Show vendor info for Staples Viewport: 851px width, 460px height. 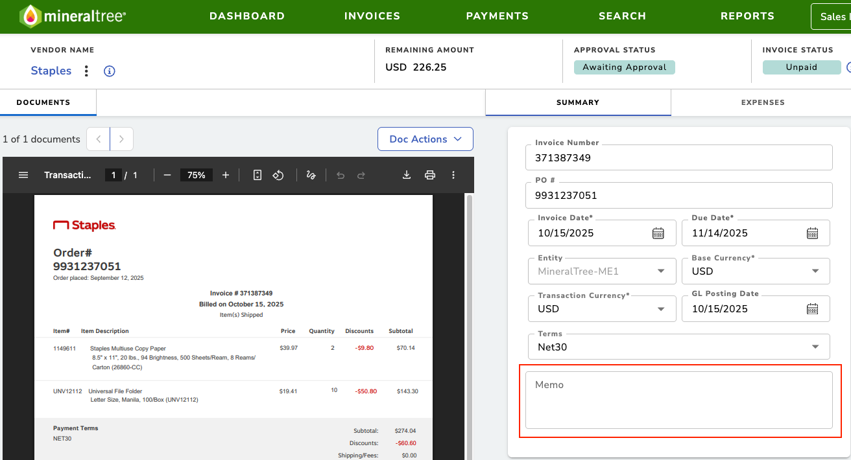110,71
